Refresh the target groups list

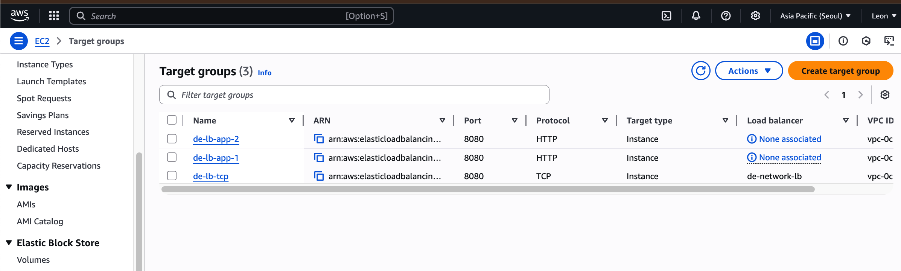click(700, 71)
